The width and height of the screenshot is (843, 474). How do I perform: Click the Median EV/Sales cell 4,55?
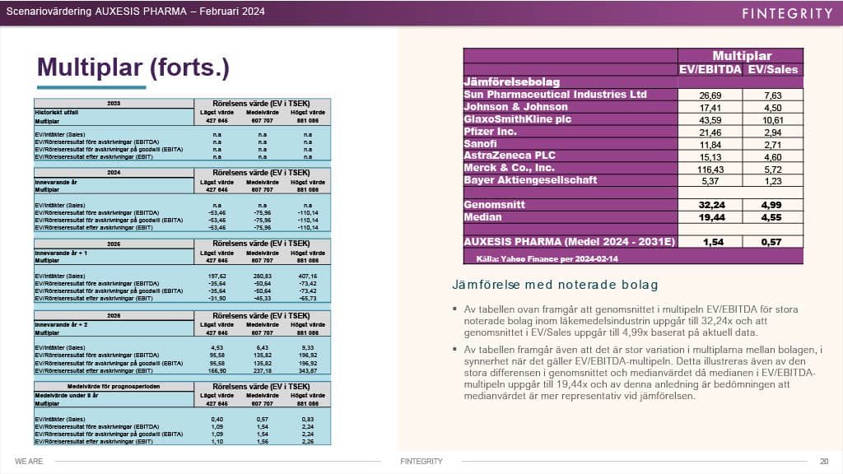pos(771,217)
